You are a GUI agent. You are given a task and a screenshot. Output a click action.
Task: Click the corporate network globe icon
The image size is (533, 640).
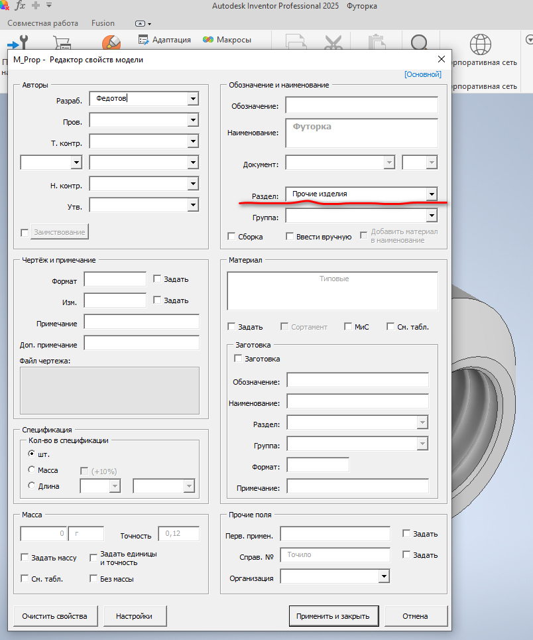pyautogui.click(x=481, y=44)
